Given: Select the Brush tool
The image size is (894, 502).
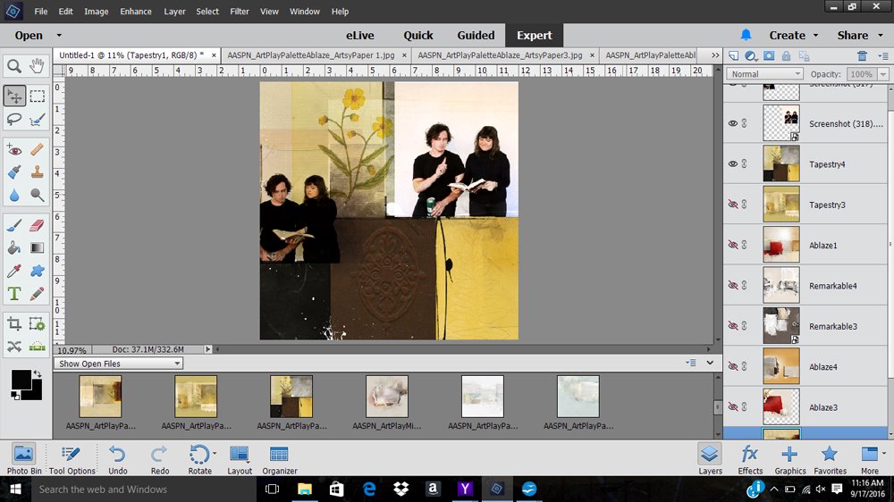Looking at the screenshot, I should pyautogui.click(x=14, y=226).
